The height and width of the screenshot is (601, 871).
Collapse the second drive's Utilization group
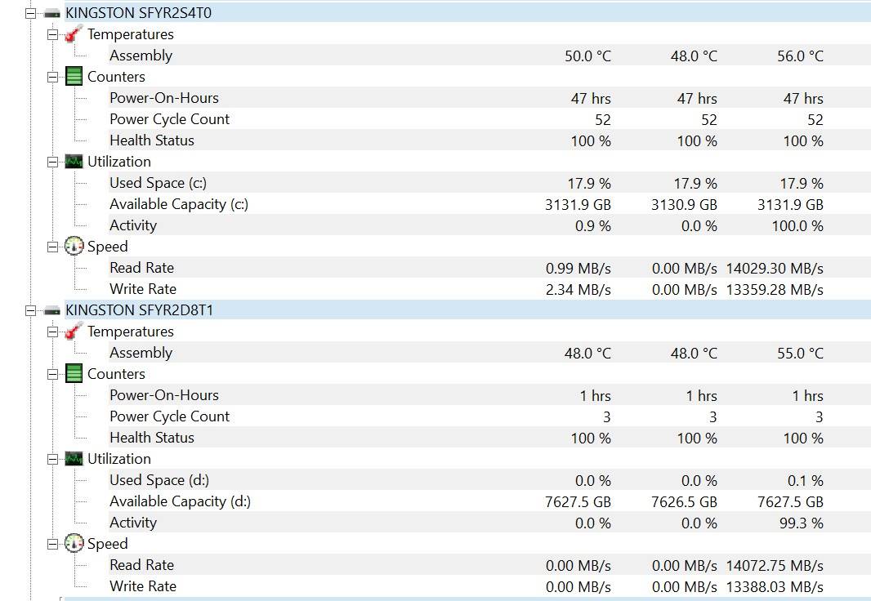52,459
